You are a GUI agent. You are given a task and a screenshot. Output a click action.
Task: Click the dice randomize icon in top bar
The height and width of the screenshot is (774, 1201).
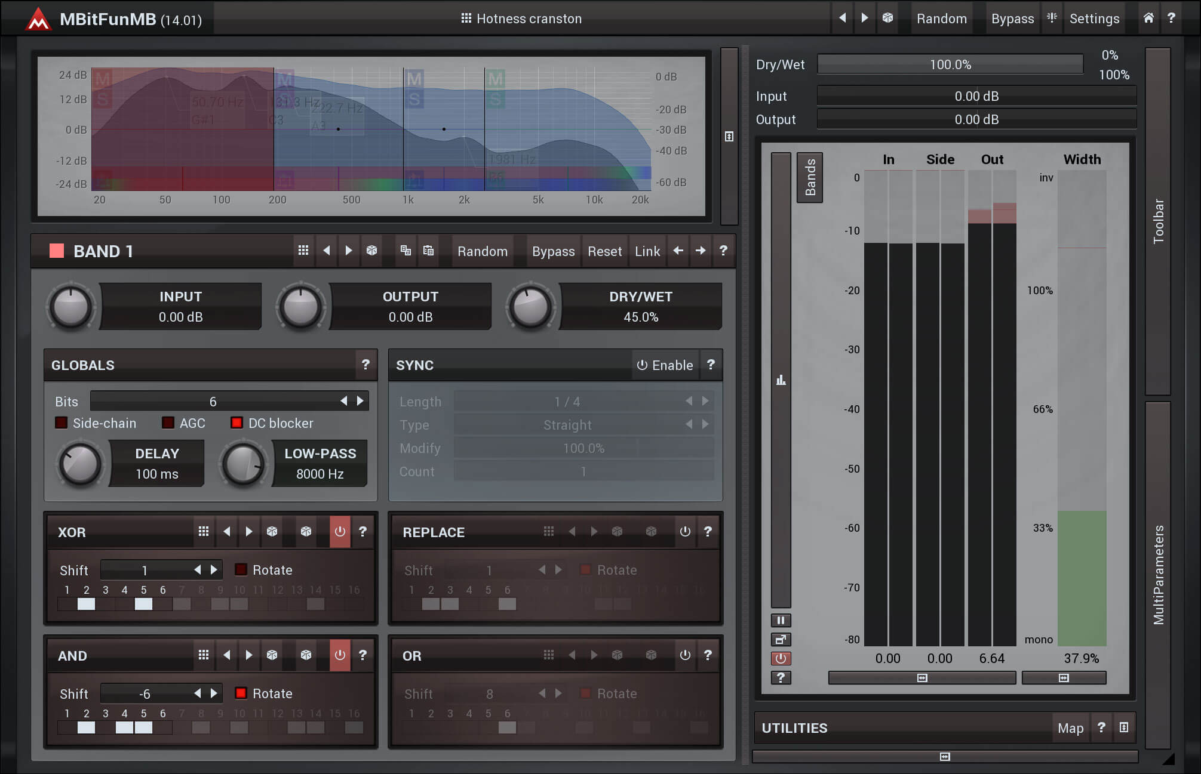click(x=887, y=18)
